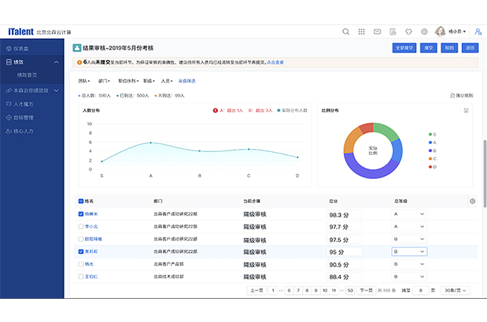Click the 返回 button
Viewport: 487px width, 322px height.
click(470, 48)
